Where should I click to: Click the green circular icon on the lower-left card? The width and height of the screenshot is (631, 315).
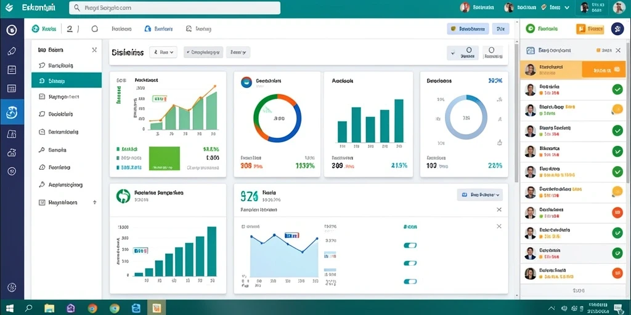(x=123, y=196)
